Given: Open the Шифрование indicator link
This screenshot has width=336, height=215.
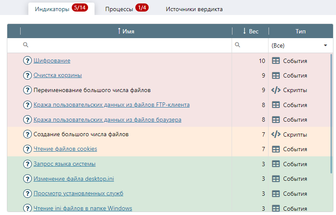Looking at the screenshot, I should [x=52, y=61].
